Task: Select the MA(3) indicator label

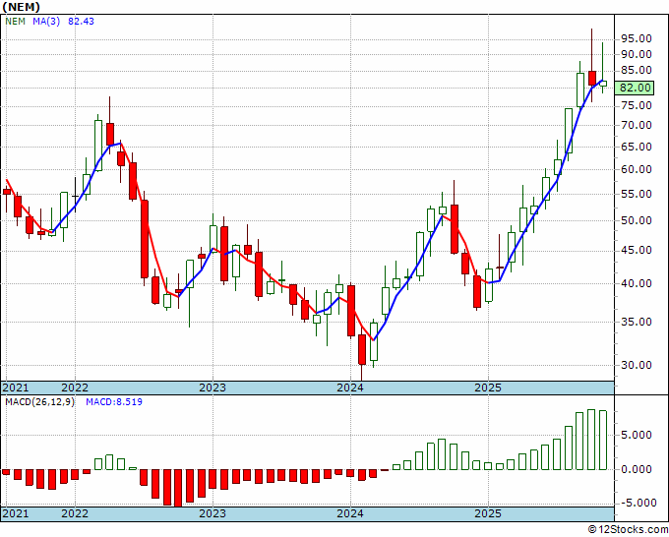Action: pos(46,22)
